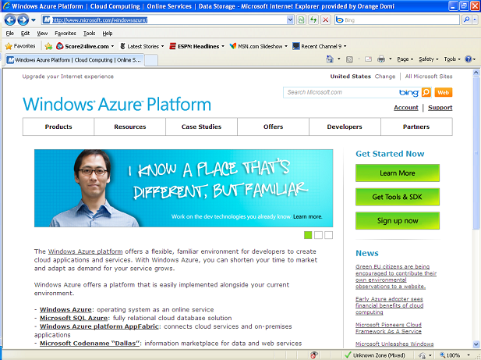Expand the address bar URL dropdown
This screenshot has height=360, width=481.
click(x=290, y=20)
